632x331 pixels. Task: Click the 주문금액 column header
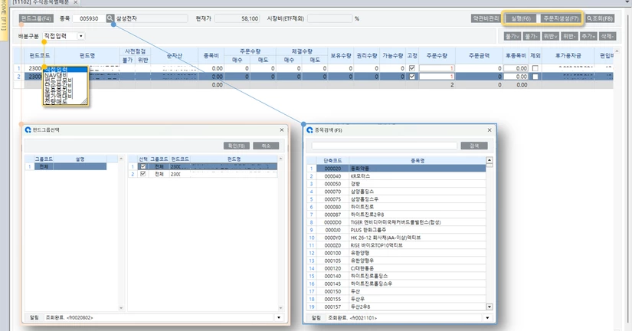pyautogui.click(x=479, y=56)
